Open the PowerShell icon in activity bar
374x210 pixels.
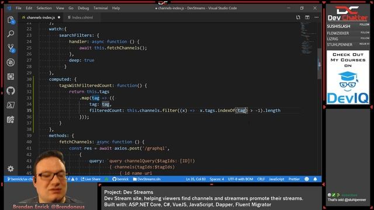[x=11, y=105]
